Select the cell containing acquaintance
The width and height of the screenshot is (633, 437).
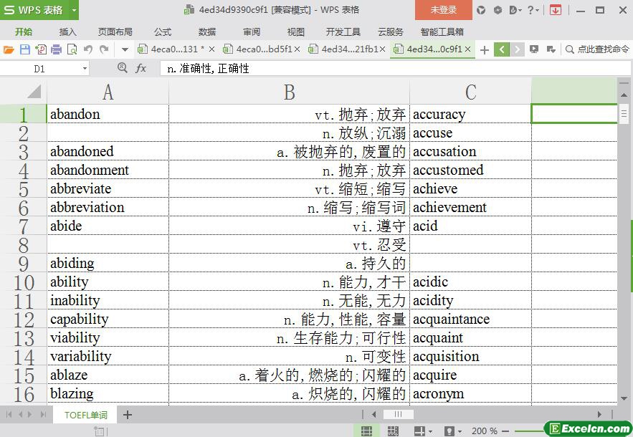(471, 319)
